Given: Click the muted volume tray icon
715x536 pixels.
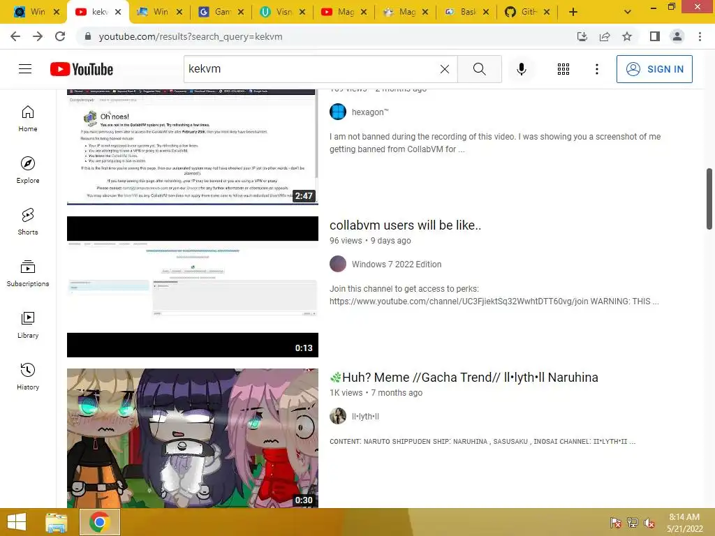Looking at the screenshot, I should [649, 522].
